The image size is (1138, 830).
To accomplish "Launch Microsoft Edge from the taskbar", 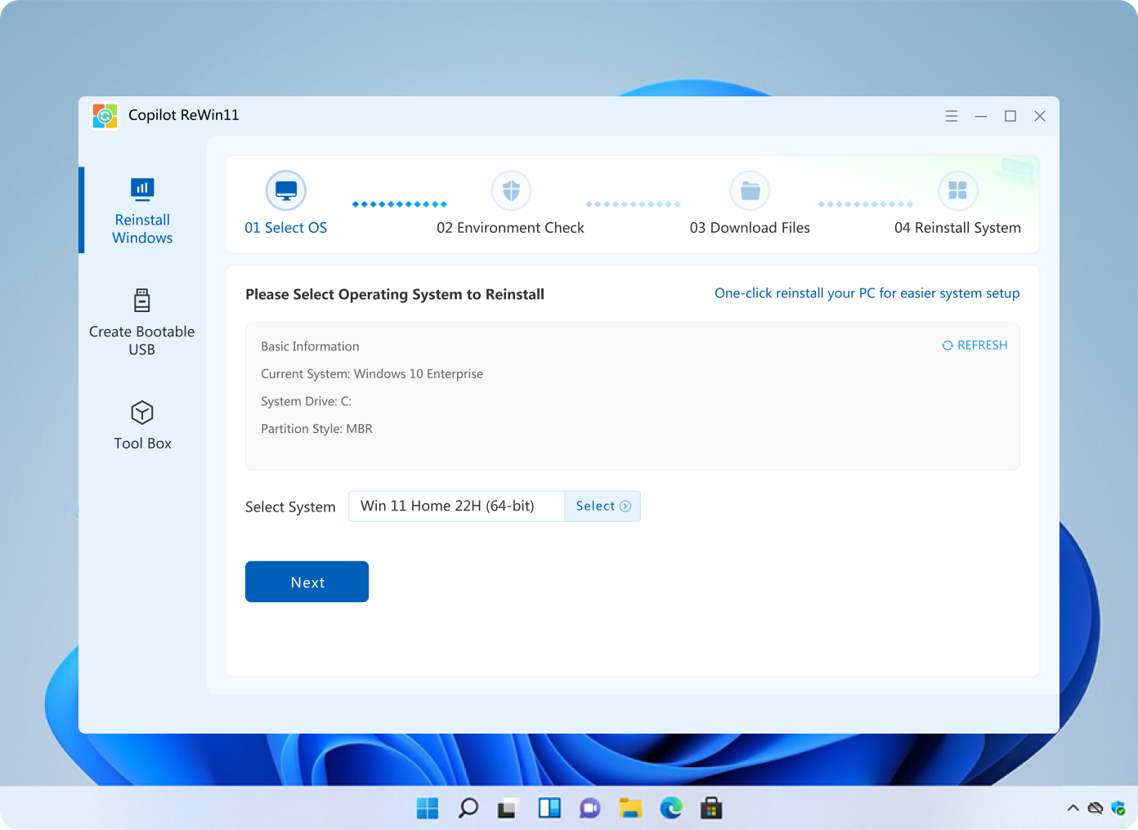I will point(671,809).
